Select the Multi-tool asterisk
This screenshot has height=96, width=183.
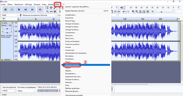[x=55, y=11]
